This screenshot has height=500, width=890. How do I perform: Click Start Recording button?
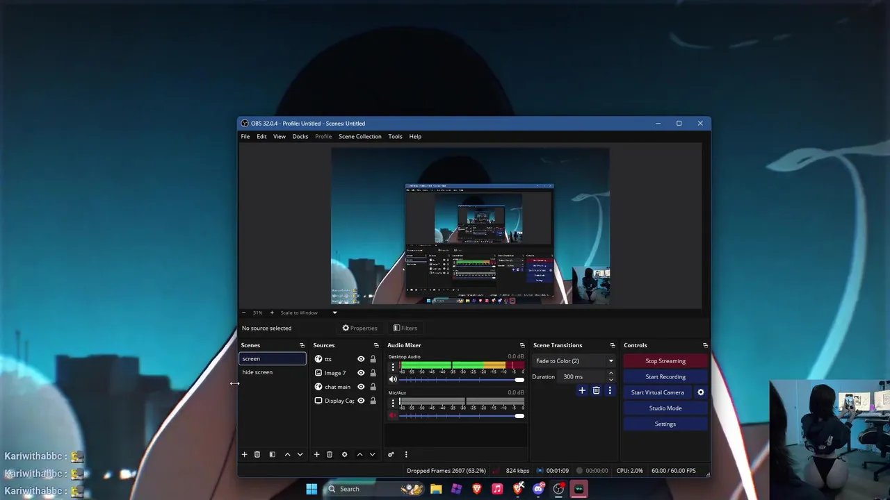(x=665, y=376)
